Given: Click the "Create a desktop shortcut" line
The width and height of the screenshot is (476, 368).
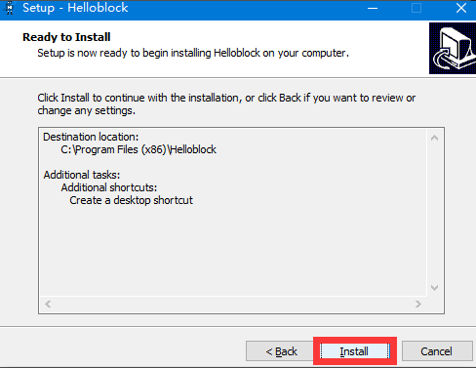Looking at the screenshot, I should (131, 200).
